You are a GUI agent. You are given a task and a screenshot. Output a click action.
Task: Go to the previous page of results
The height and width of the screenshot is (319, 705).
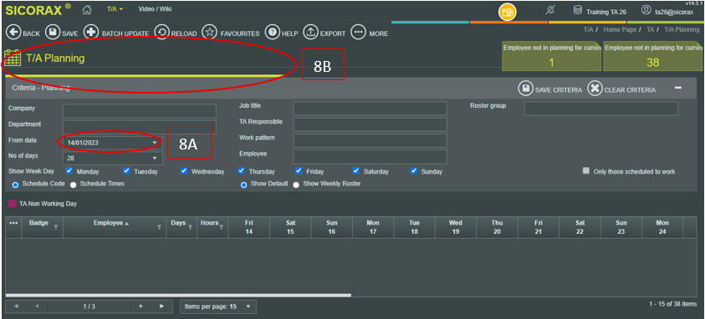click(x=37, y=306)
